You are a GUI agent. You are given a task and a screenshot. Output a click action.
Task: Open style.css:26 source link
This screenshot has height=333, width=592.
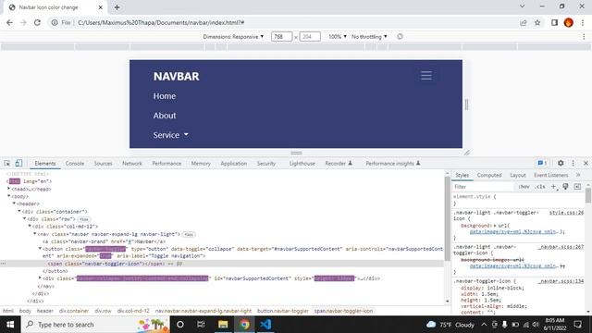tap(566, 213)
